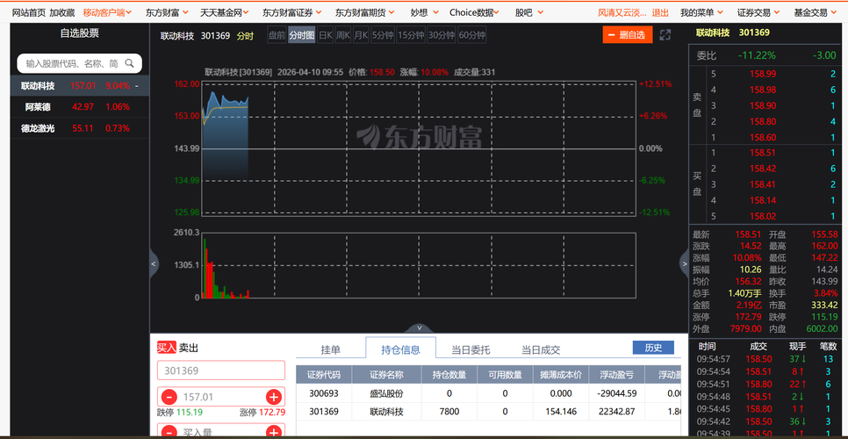
Task: Click the 联动科技 row in holdings table
Action: click(x=488, y=412)
